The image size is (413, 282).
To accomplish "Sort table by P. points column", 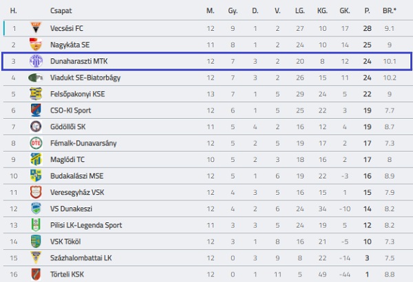I will [368, 12].
